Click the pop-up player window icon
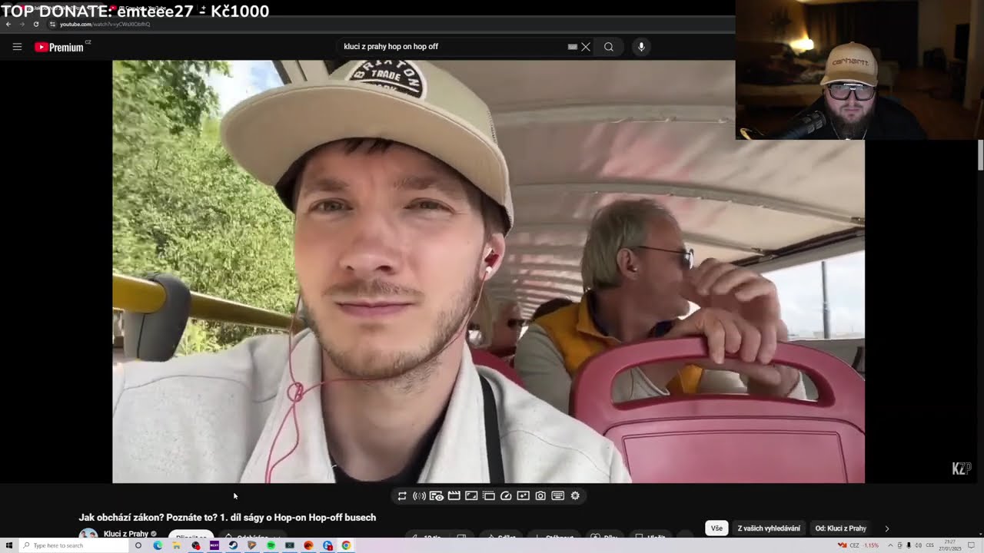Viewport: 984px width, 553px height. point(489,496)
